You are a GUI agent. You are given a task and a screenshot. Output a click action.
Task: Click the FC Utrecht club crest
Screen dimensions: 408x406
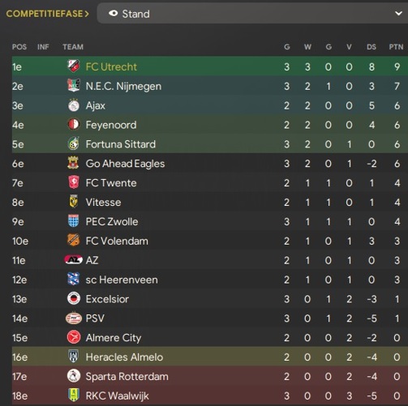point(73,66)
